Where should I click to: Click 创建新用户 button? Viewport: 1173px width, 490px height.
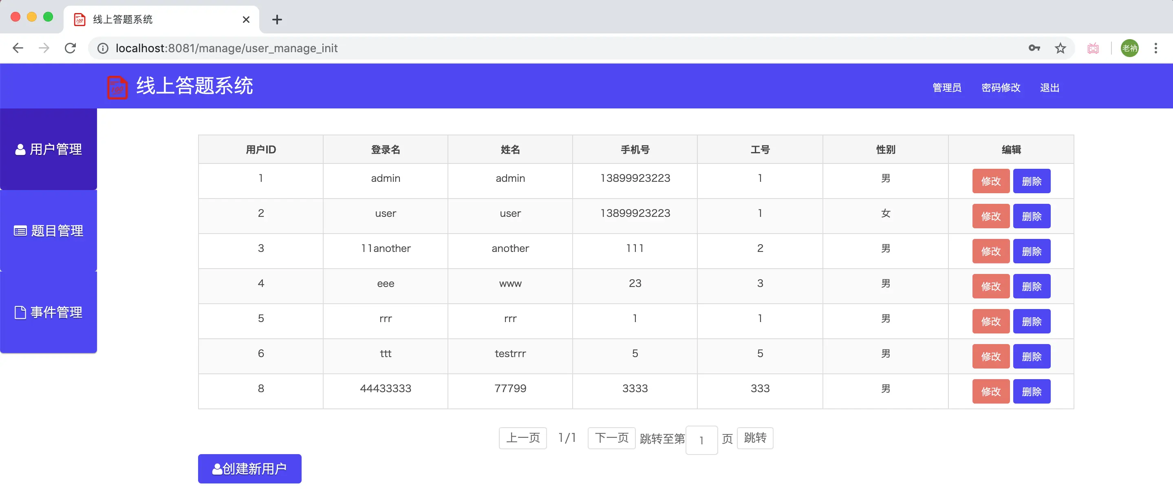click(x=249, y=468)
